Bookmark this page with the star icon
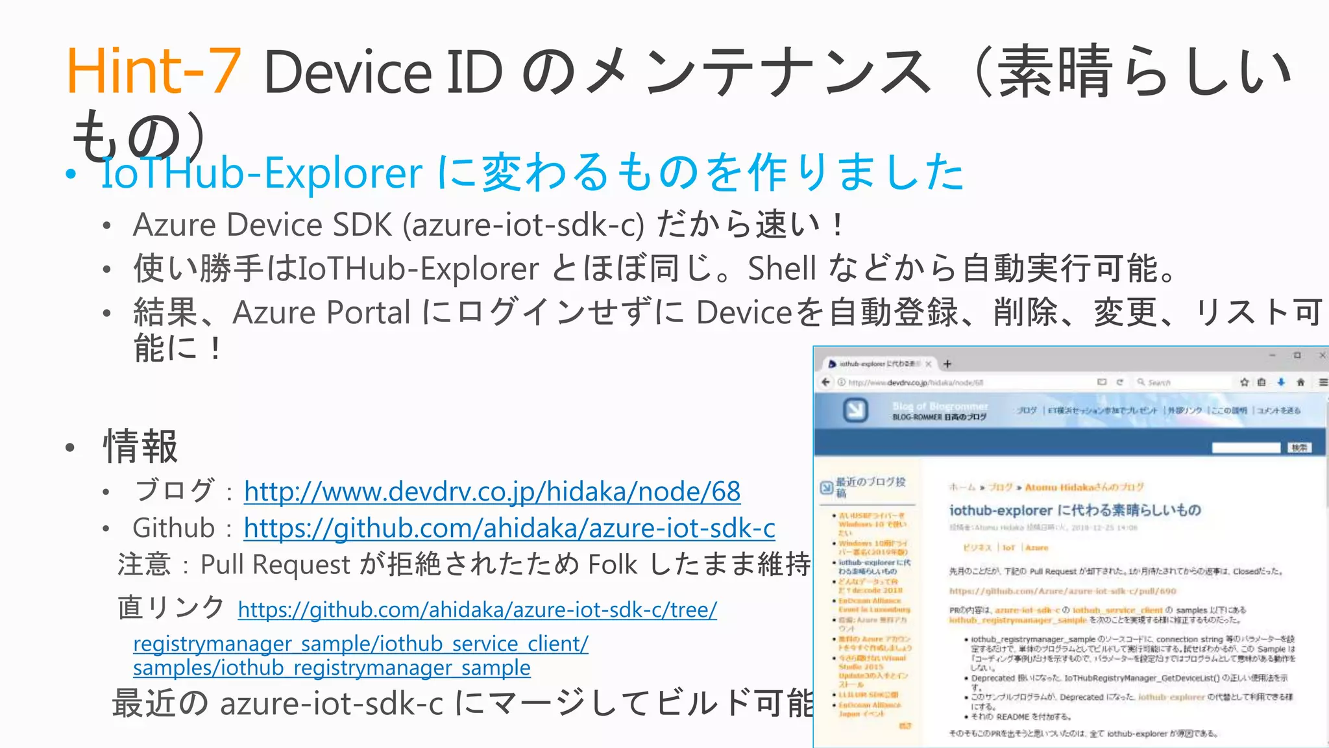The image size is (1329, 748). [x=1244, y=382]
